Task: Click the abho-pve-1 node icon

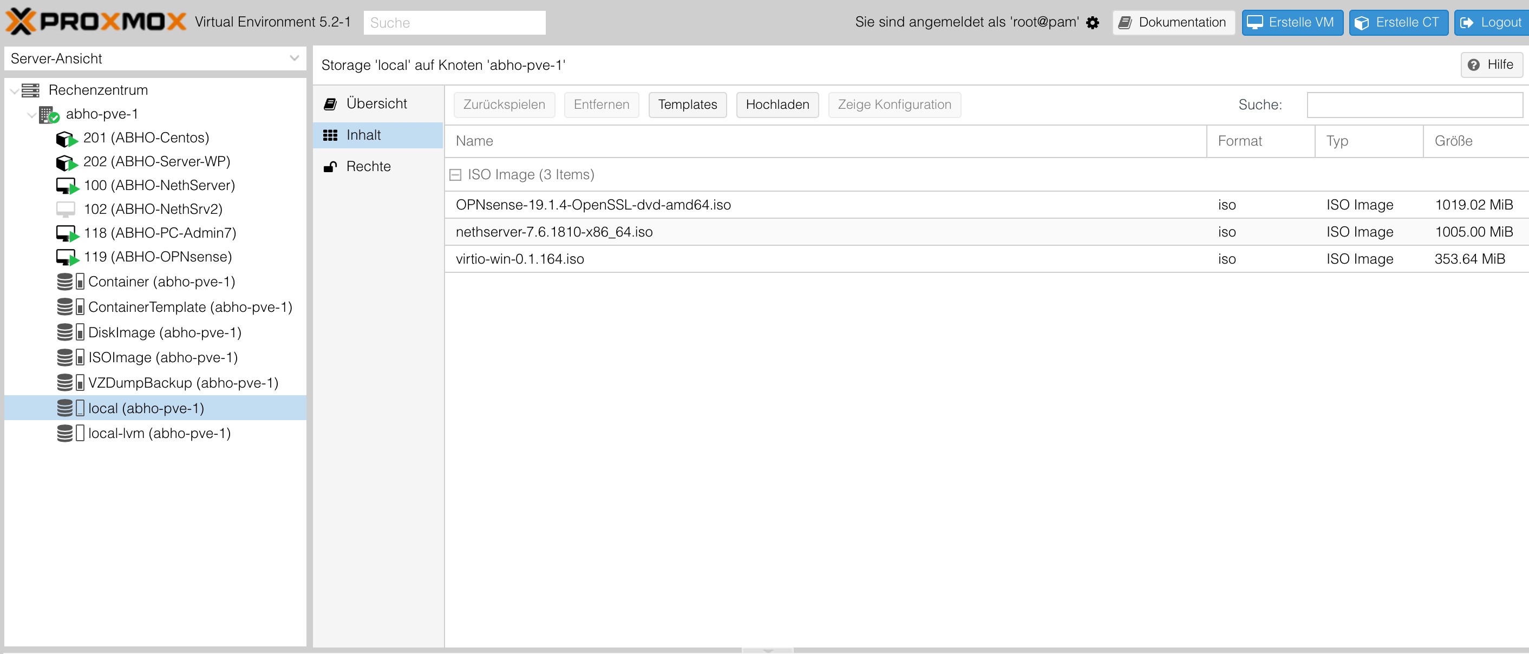Action: [x=49, y=115]
